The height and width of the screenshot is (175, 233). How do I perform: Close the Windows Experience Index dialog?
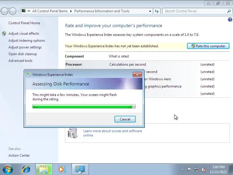pos(137,74)
